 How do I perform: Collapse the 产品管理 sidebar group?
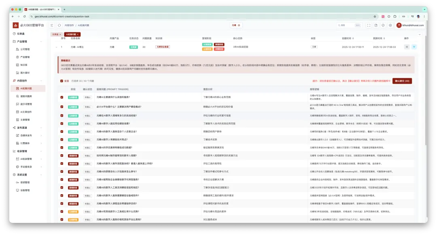pyautogui.click(x=42, y=41)
